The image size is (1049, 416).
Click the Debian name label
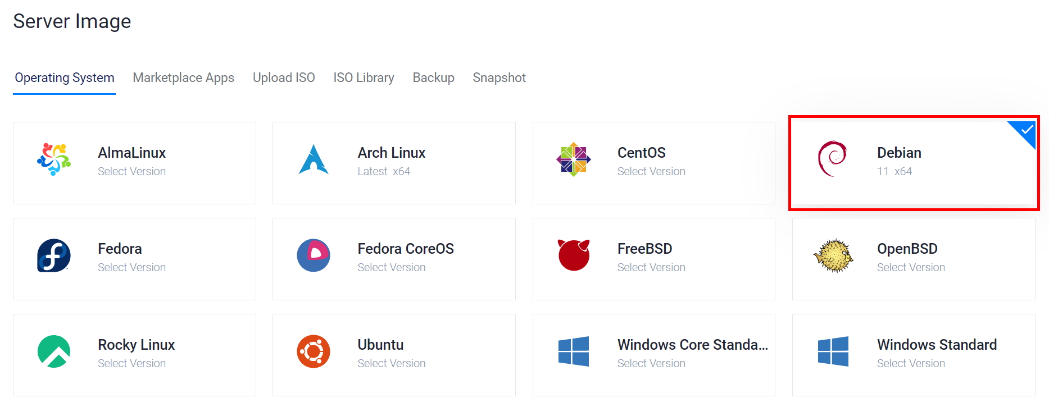(899, 153)
